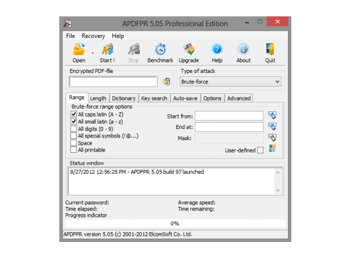Image resolution: width=351 pixels, height=263 pixels.
Task: Click the icon beside Start from field
Action: point(272,115)
